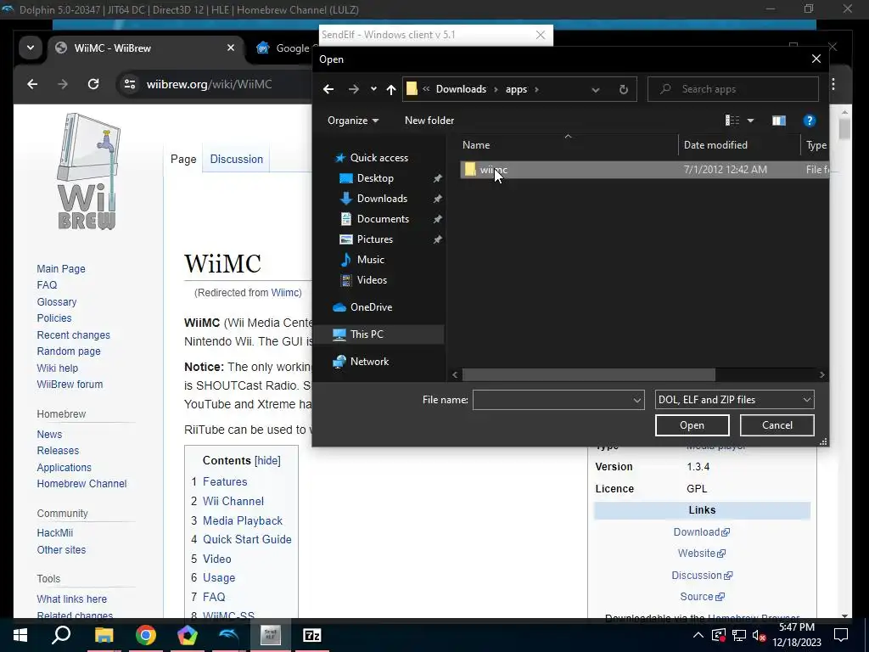The image size is (869, 652).
Task: Change the file view layout icon
Action: [732, 121]
